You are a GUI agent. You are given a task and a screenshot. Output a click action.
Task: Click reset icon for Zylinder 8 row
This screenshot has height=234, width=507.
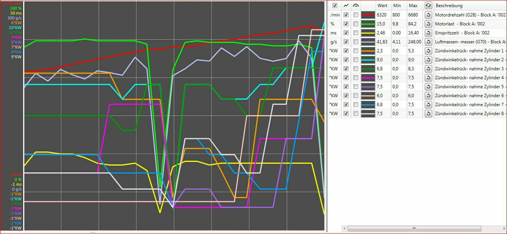428,114
